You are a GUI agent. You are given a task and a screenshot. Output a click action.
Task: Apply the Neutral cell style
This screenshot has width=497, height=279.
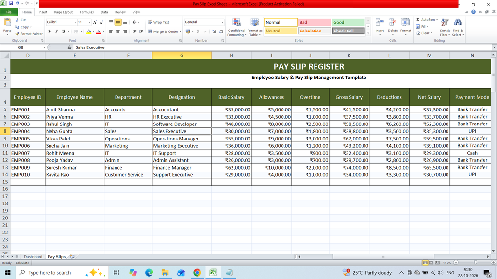281,31
